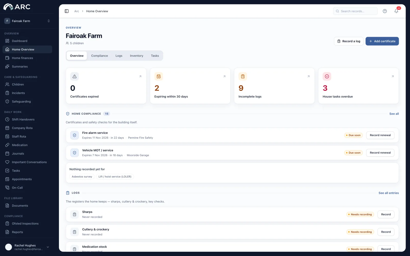The image size is (410, 256).
Task: Click the Asbestos survey chip
Action: [x=82, y=177]
